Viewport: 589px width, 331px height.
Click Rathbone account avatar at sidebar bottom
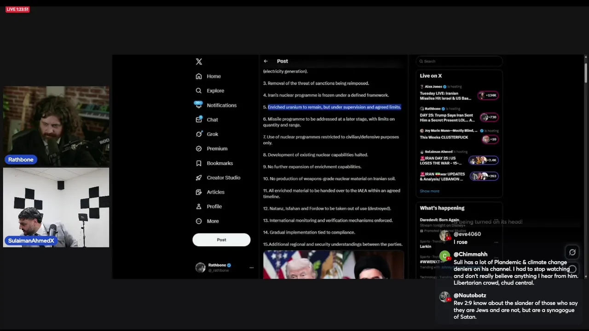point(200,268)
